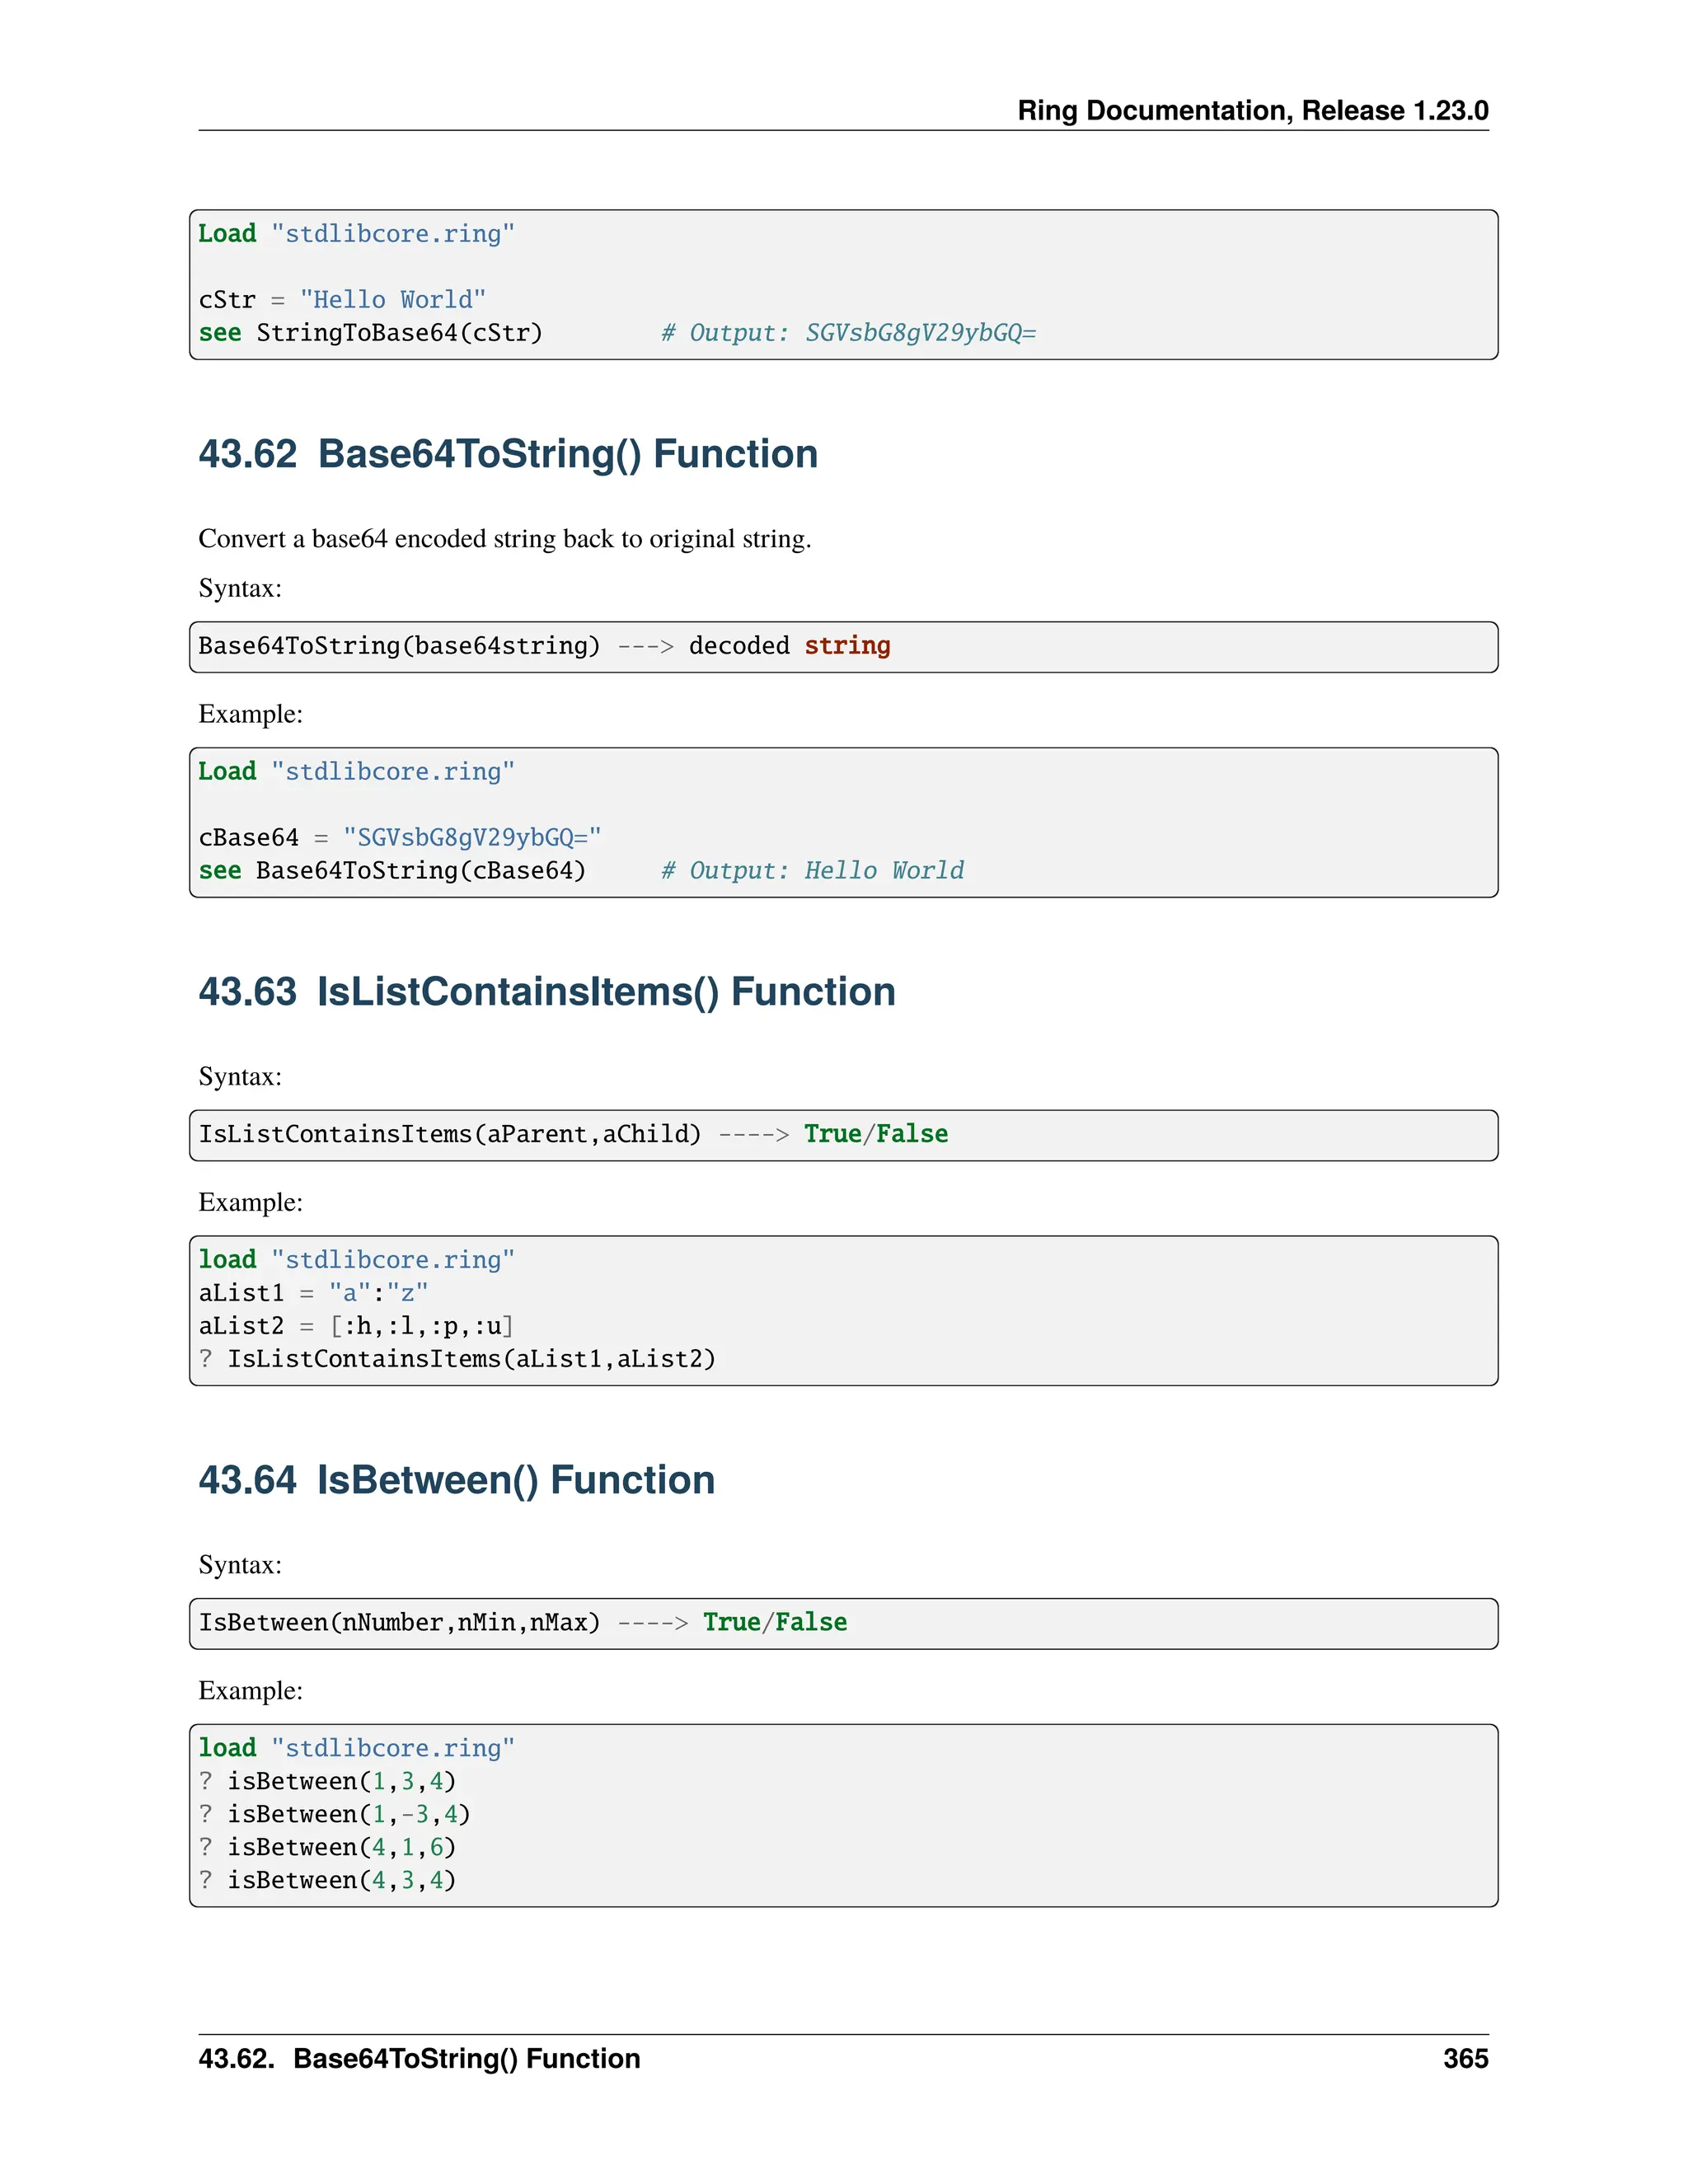
Task: Click the comment '# Output: Hello World'
Action: tap(812, 871)
